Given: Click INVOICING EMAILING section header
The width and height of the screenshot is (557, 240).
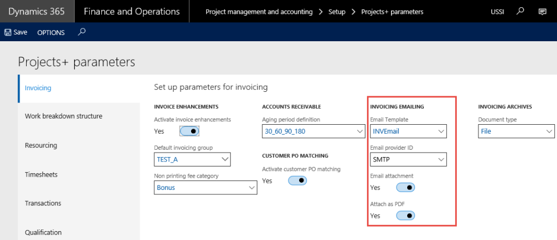Looking at the screenshot, I should 397,106.
